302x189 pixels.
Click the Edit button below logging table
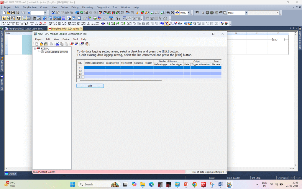pos(90,86)
